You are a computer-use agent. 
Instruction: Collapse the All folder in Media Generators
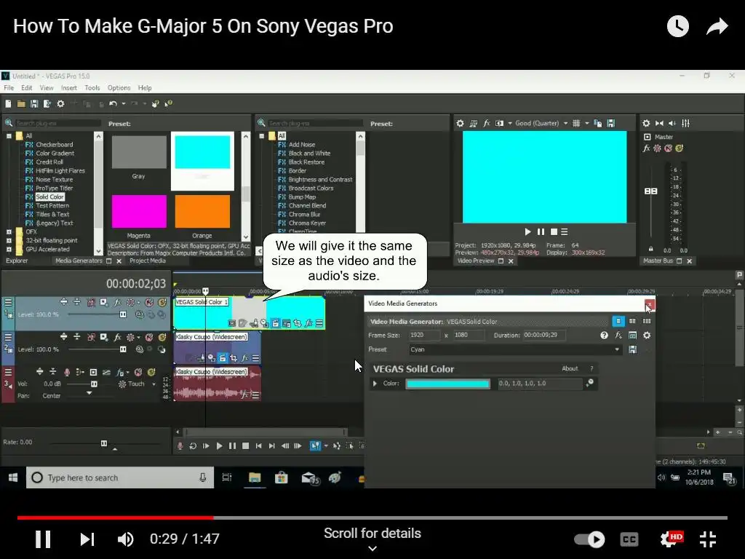coord(9,136)
